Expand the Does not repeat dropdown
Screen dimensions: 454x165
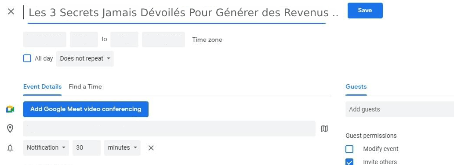85,59
